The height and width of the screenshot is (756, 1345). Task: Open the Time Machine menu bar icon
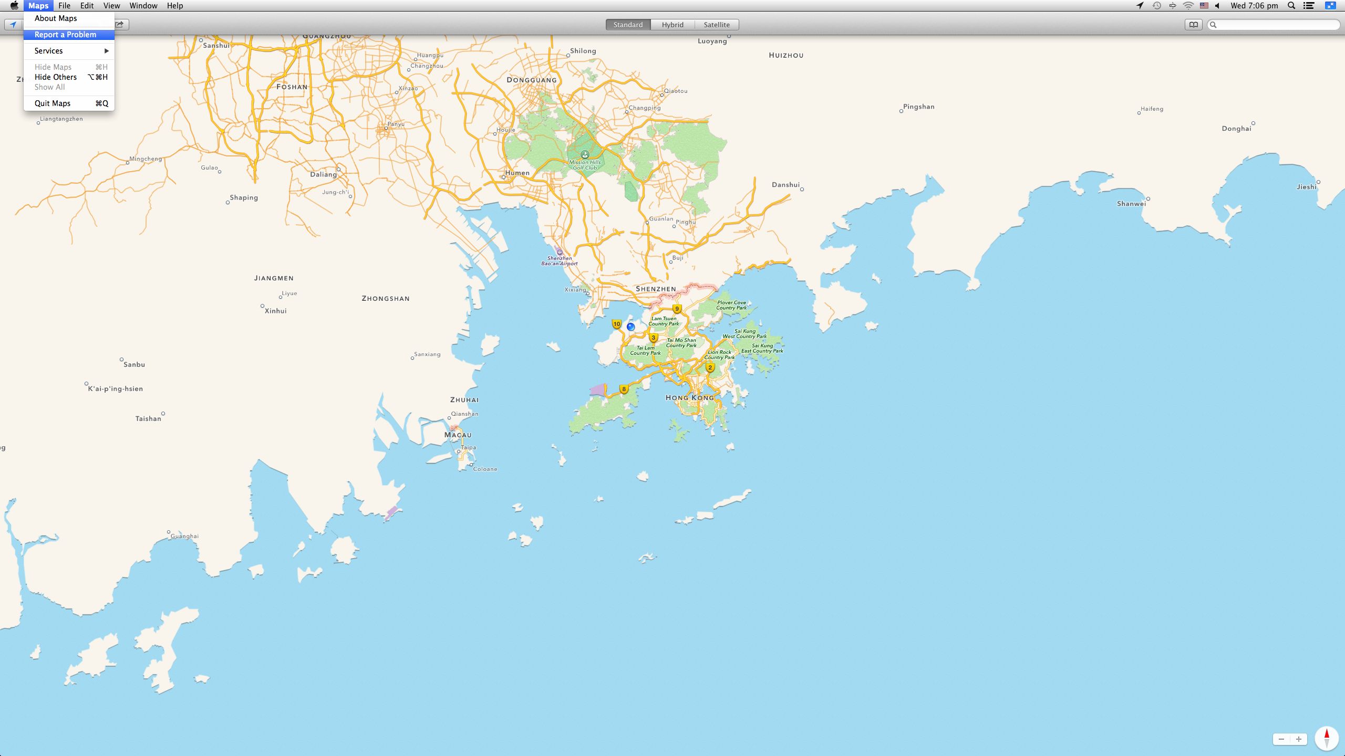point(1156,6)
